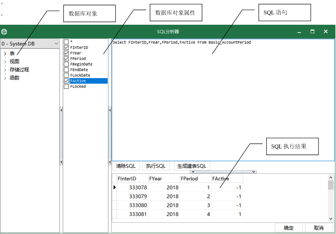Check the FEndDate checkbox
This screenshot has width=336, height=234.
[67, 69]
